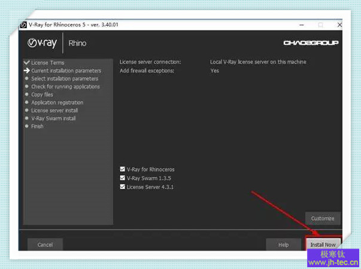Select the V-Ray Swarm install step
The image size is (361, 269).
(53, 118)
